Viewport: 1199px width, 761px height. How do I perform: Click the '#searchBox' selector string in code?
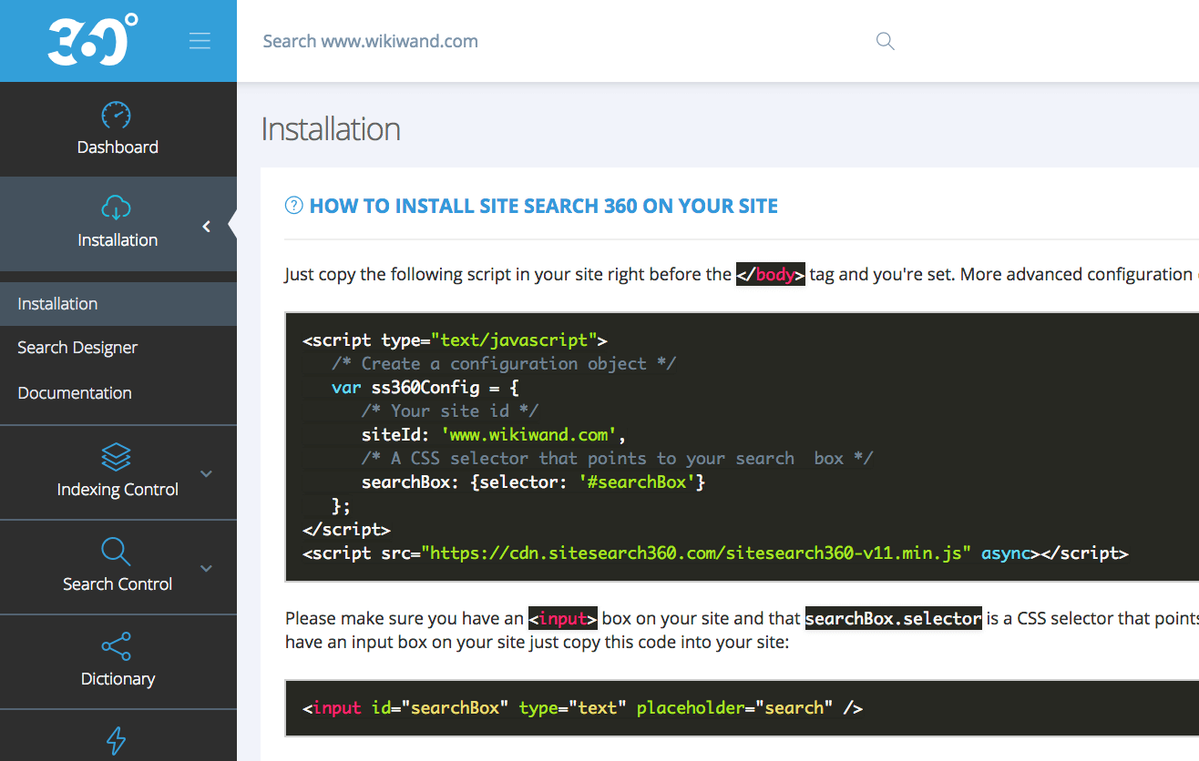point(637,482)
